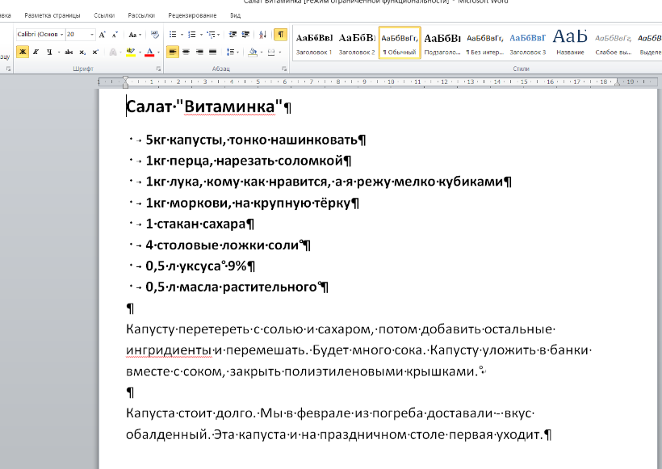Apply strikethrough formatting
This screenshot has width=662, height=469.
[x=67, y=52]
